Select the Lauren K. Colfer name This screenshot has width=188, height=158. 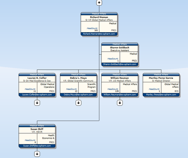37,78
